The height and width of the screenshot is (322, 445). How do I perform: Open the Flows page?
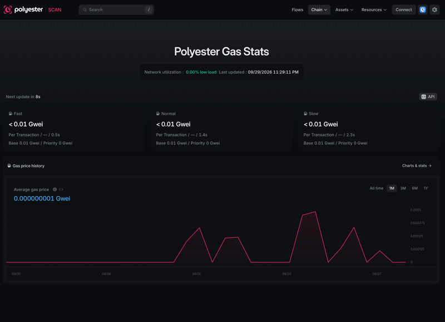297,9
